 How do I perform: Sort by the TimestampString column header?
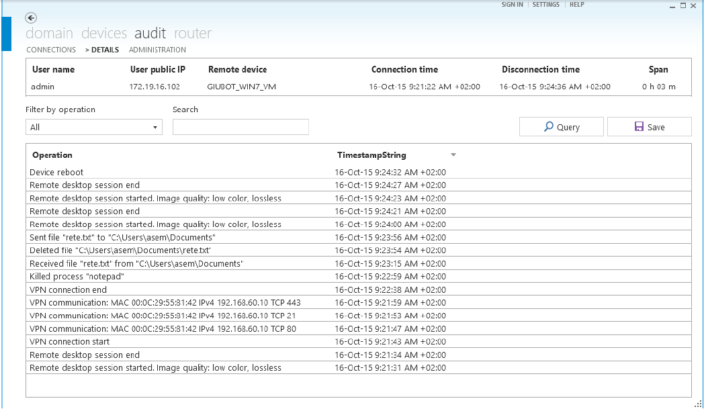point(371,155)
